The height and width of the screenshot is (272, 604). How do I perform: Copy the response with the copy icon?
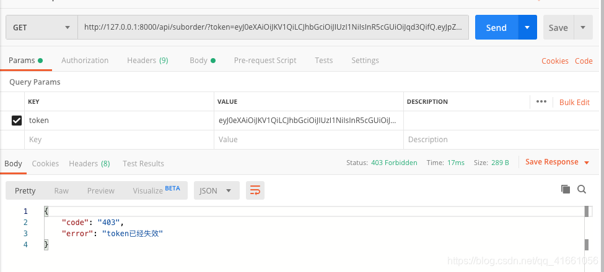[566, 189]
